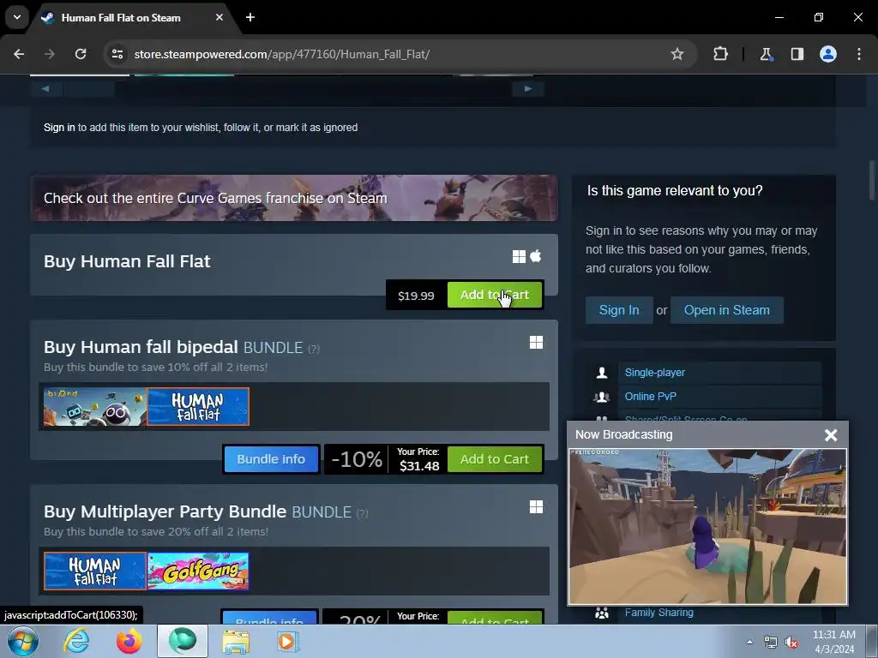This screenshot has height=658, width=878.
Task: Open Windows Explorer folder on taskbar
Action: point(236,641)
